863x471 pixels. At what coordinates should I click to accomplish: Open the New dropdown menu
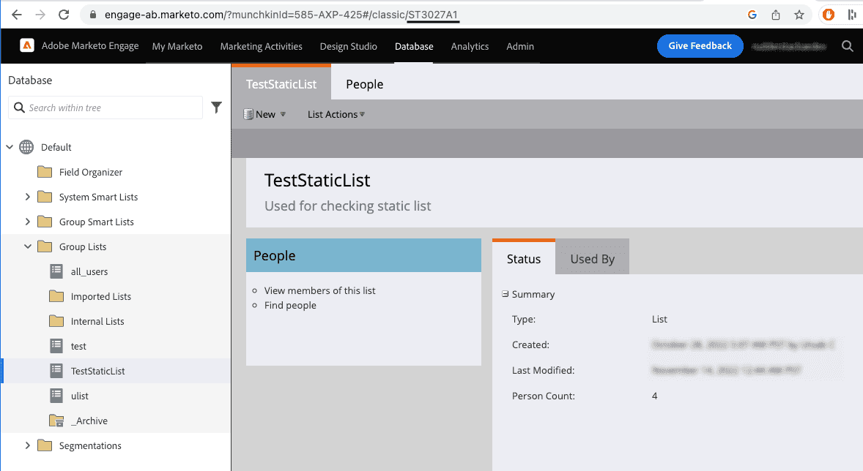[x=265, y=114]
